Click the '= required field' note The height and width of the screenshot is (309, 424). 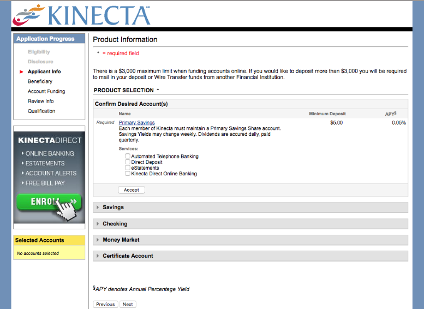pos(121,54)
